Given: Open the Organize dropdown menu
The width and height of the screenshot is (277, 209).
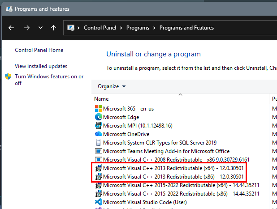Looking at the screenshot, I should (x=112, y=86).
